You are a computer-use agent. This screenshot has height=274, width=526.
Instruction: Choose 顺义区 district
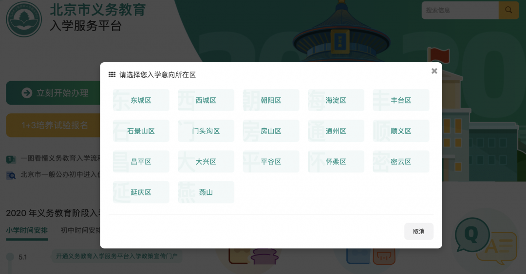click(x=401, y=131)
